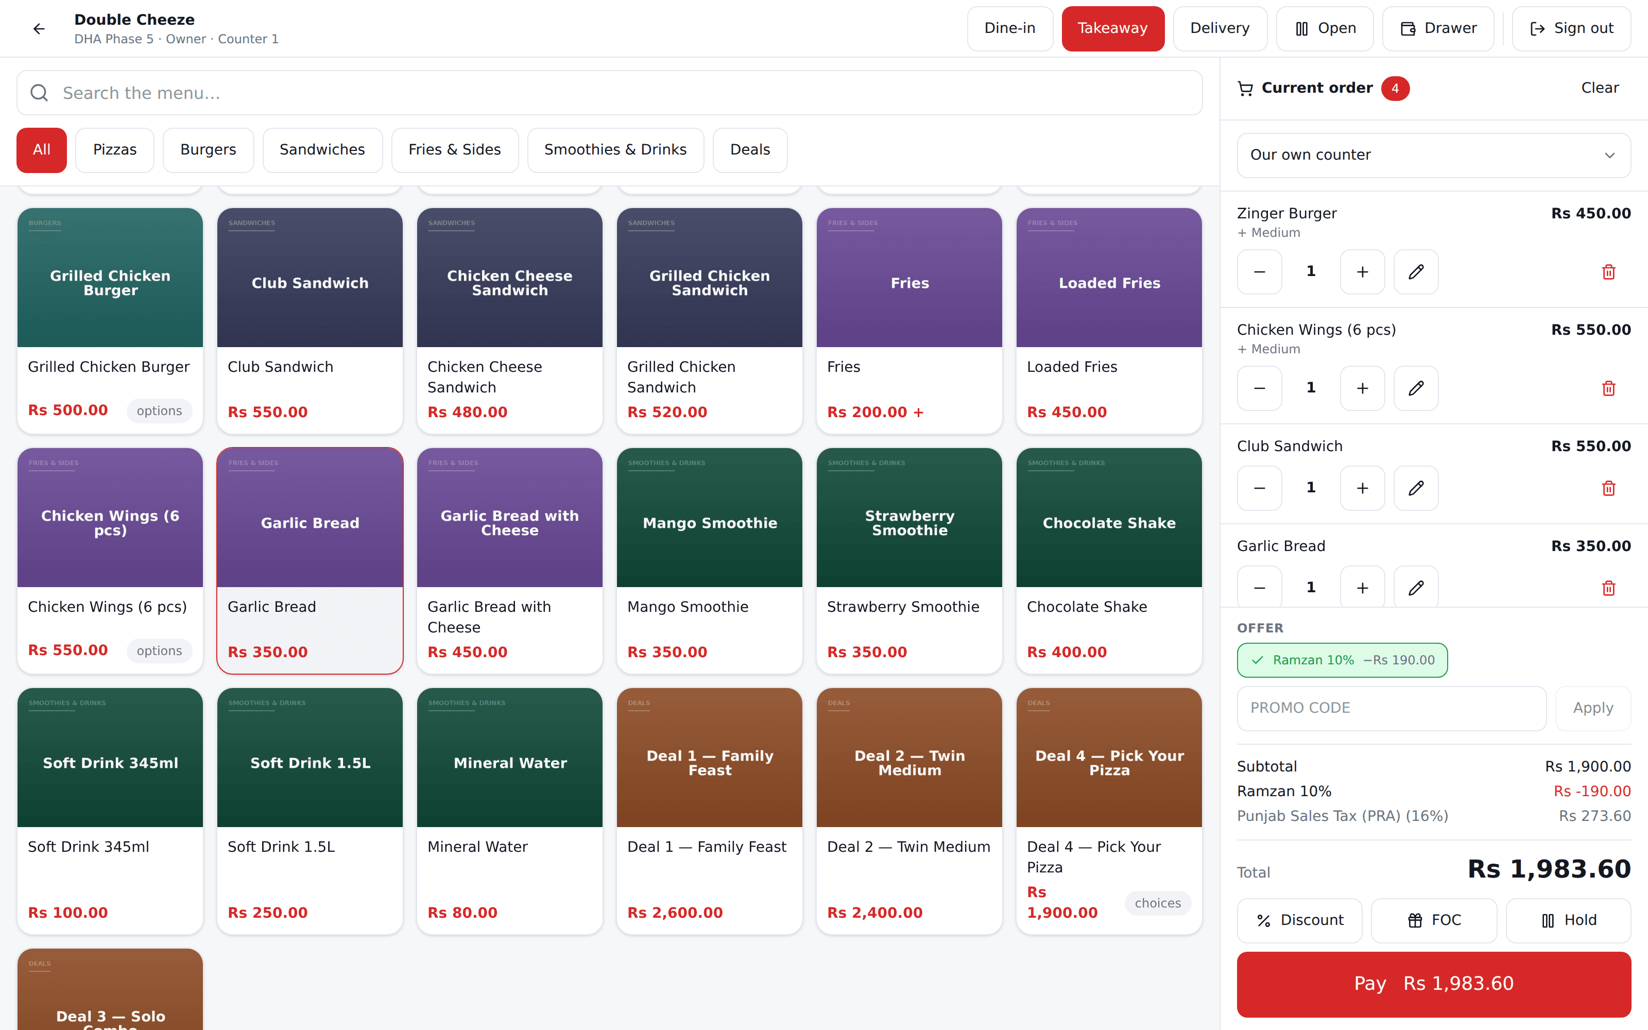Screen dimensions: 1648x1030
Task: Increase Chicken Wings quantity in order
Action: [1362, 388]
